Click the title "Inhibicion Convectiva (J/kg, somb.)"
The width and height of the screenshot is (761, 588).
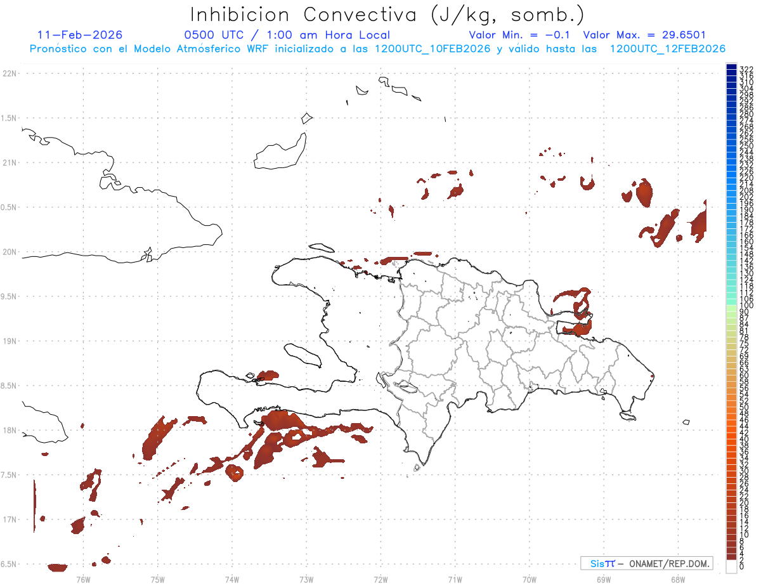tap(387, 15)
